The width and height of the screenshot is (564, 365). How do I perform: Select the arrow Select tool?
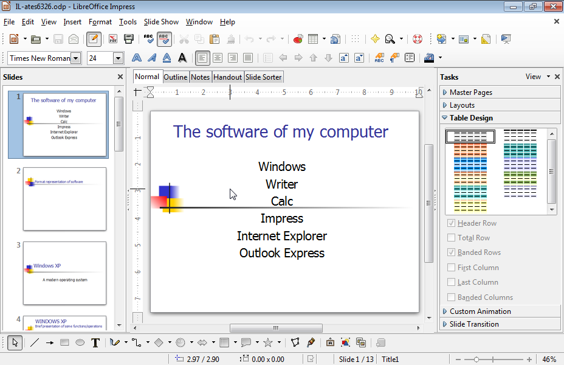(15, 342)
